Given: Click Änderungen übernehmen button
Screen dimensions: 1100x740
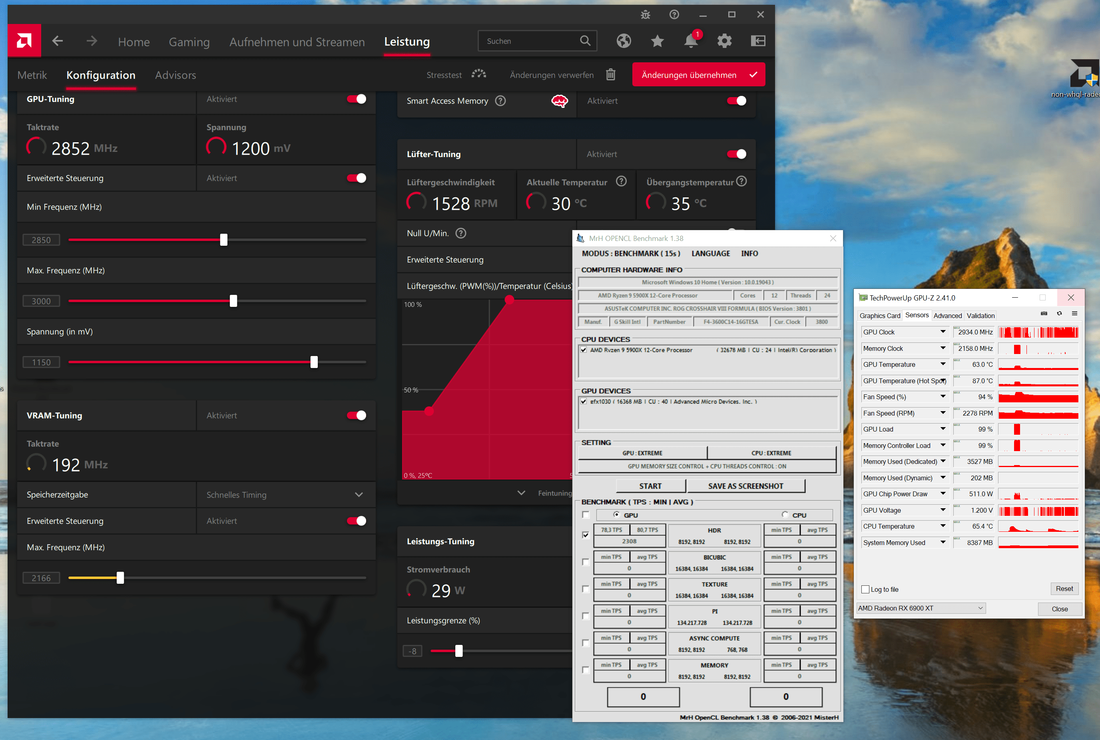Looking at the screenshot, I should click(698, 75).
